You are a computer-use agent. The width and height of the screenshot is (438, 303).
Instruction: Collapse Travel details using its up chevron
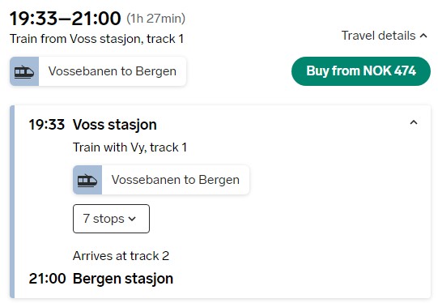point(423,36)
